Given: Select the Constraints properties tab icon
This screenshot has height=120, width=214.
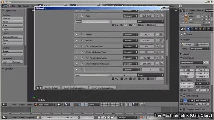Looking at the screenshot, I should coord(204,29).
